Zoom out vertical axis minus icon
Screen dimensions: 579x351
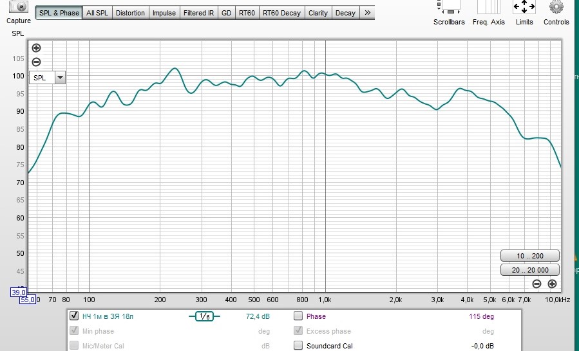(36, 62)
